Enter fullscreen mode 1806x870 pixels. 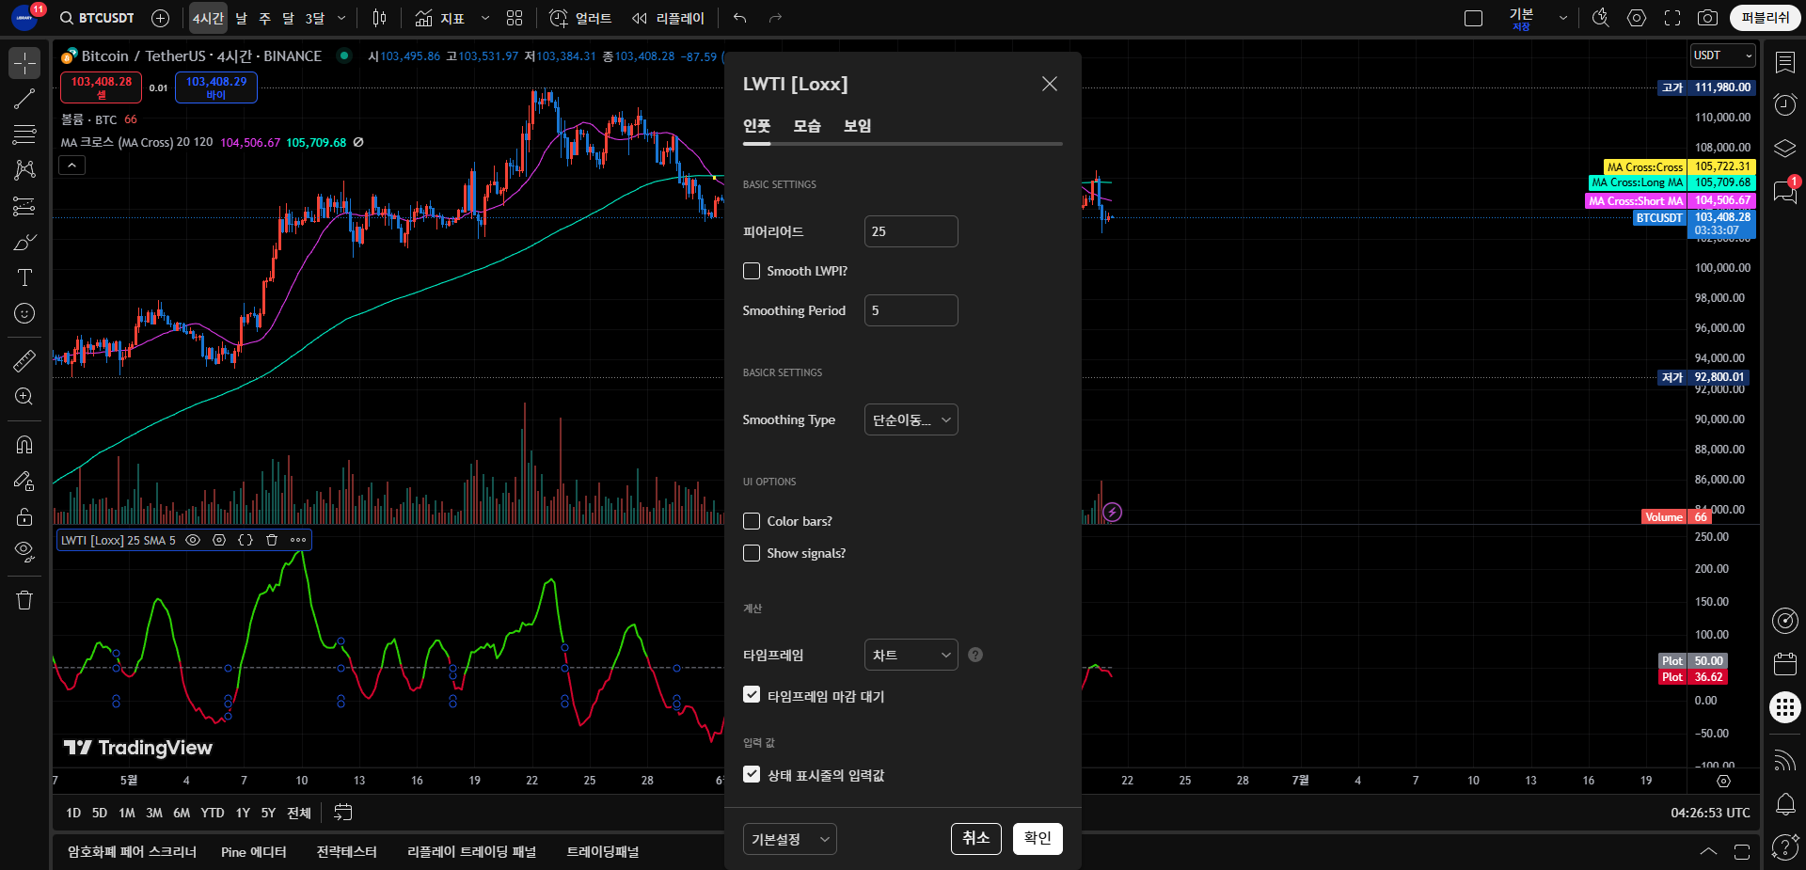tap(1672, 18)
